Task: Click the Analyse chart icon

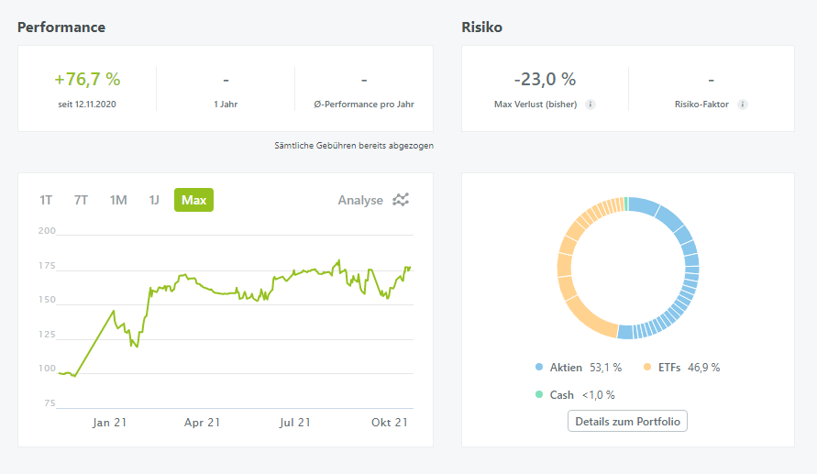Action: (x=401, y=200)
